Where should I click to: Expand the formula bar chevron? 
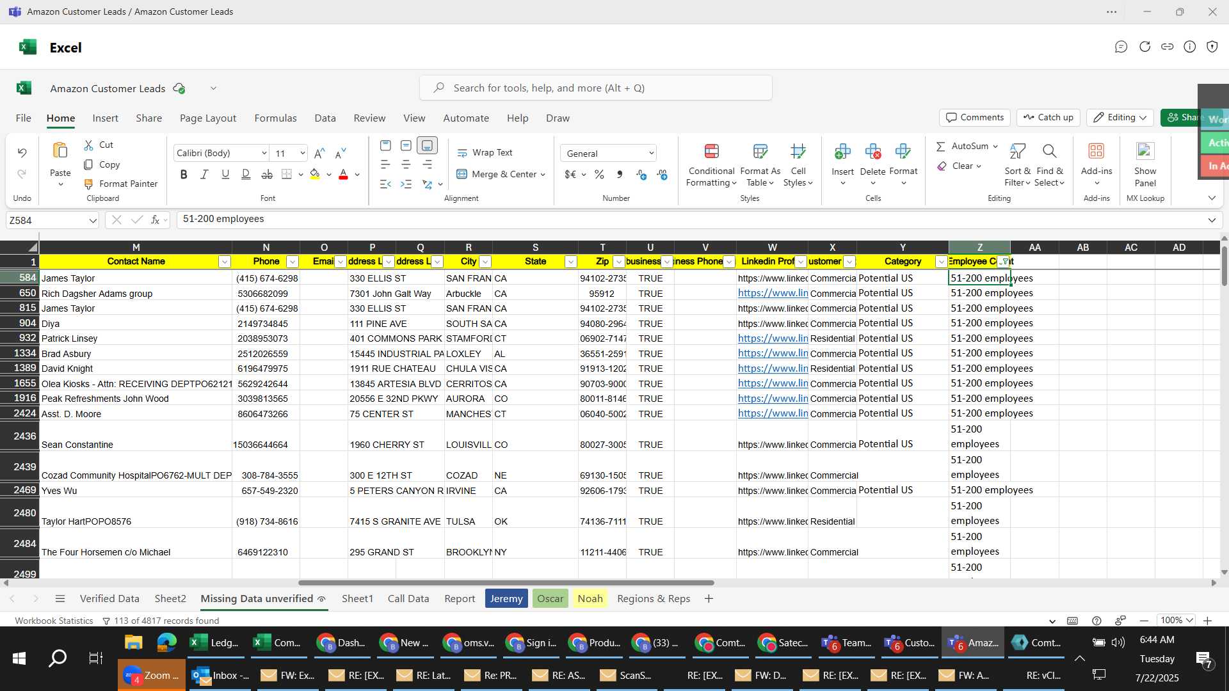(x=1212, y=220)
